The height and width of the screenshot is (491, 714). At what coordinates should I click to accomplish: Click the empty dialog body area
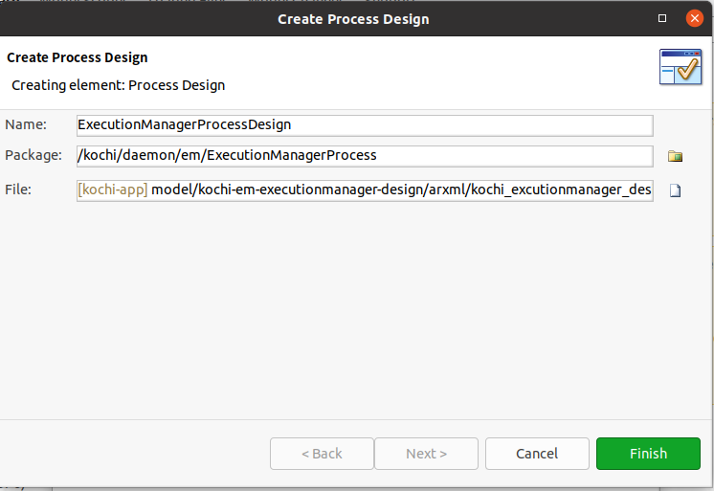(x=355, y=310)
